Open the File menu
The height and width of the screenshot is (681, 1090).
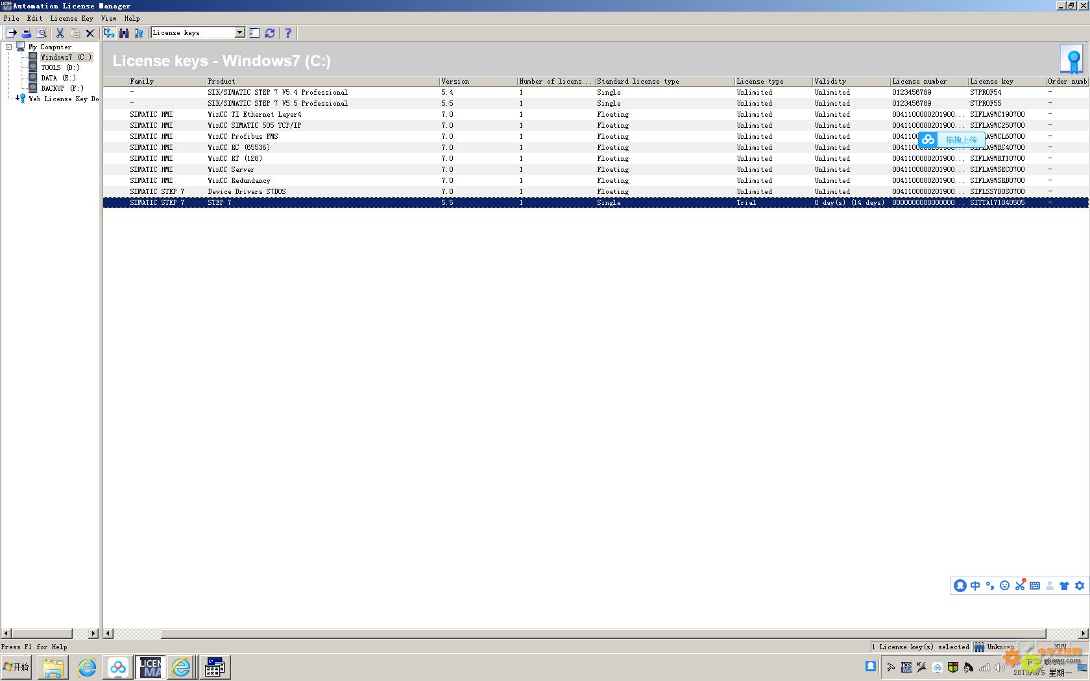pyautogui.click(x=11, y=18)
